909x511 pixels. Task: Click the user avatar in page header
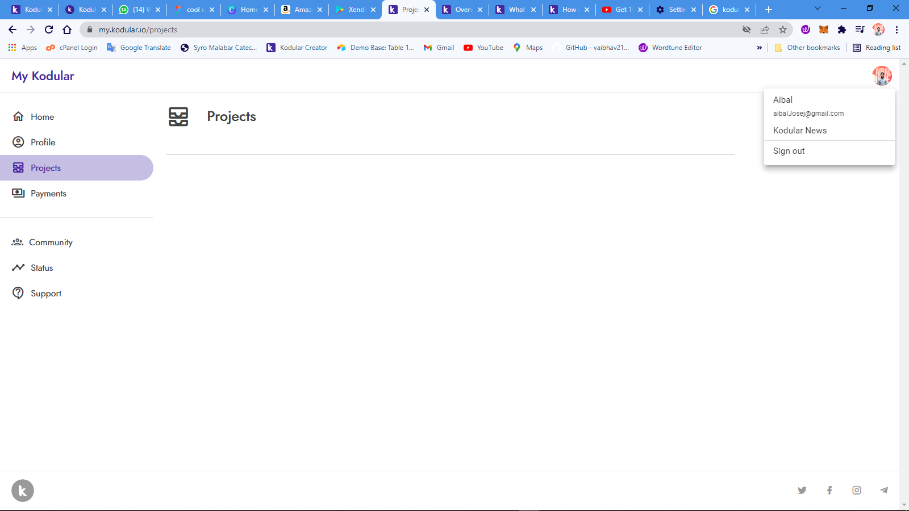pos(882,76)
